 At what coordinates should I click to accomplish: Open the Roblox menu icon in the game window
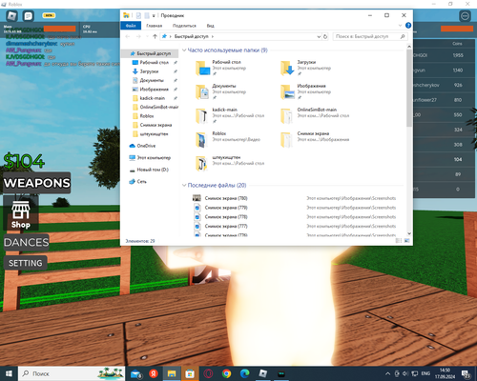(x=12, y=15)
